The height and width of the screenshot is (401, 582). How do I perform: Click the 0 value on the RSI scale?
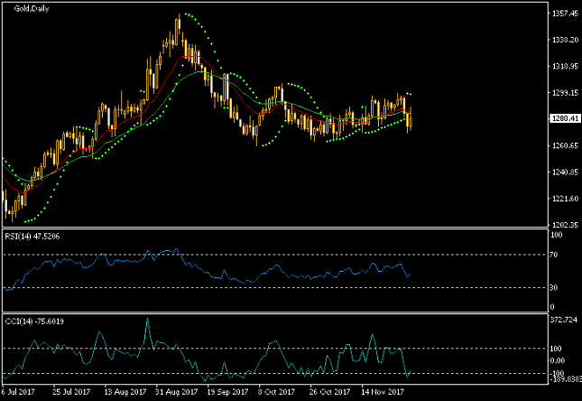click(552, 307)
